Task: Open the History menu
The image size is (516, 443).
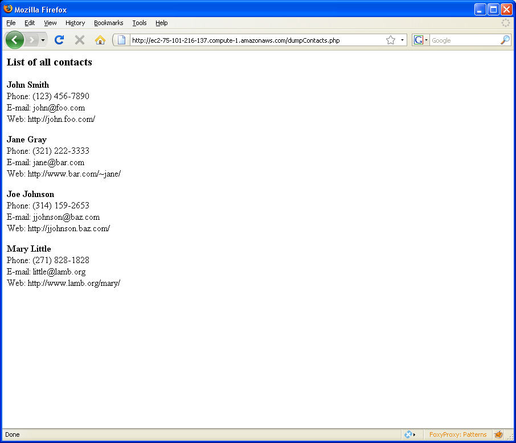Action: tap(75, 23)
